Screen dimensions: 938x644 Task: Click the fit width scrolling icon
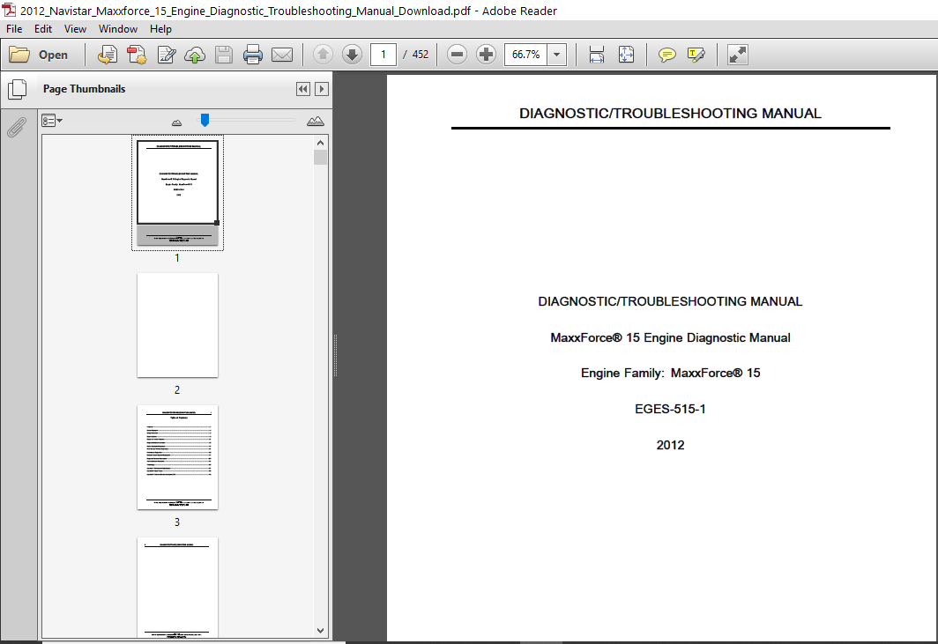click(597, 55)
